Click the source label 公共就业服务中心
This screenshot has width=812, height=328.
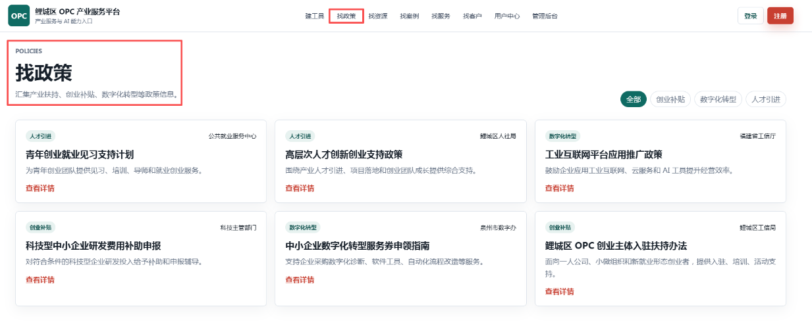232,136
